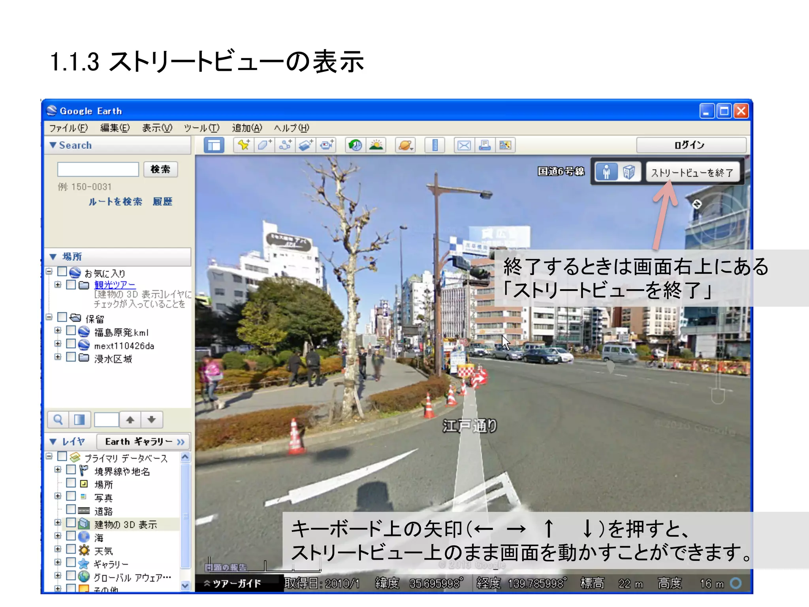Open the ツール(T) menu
Screen dimensions: 809x607
click(201, 128)
